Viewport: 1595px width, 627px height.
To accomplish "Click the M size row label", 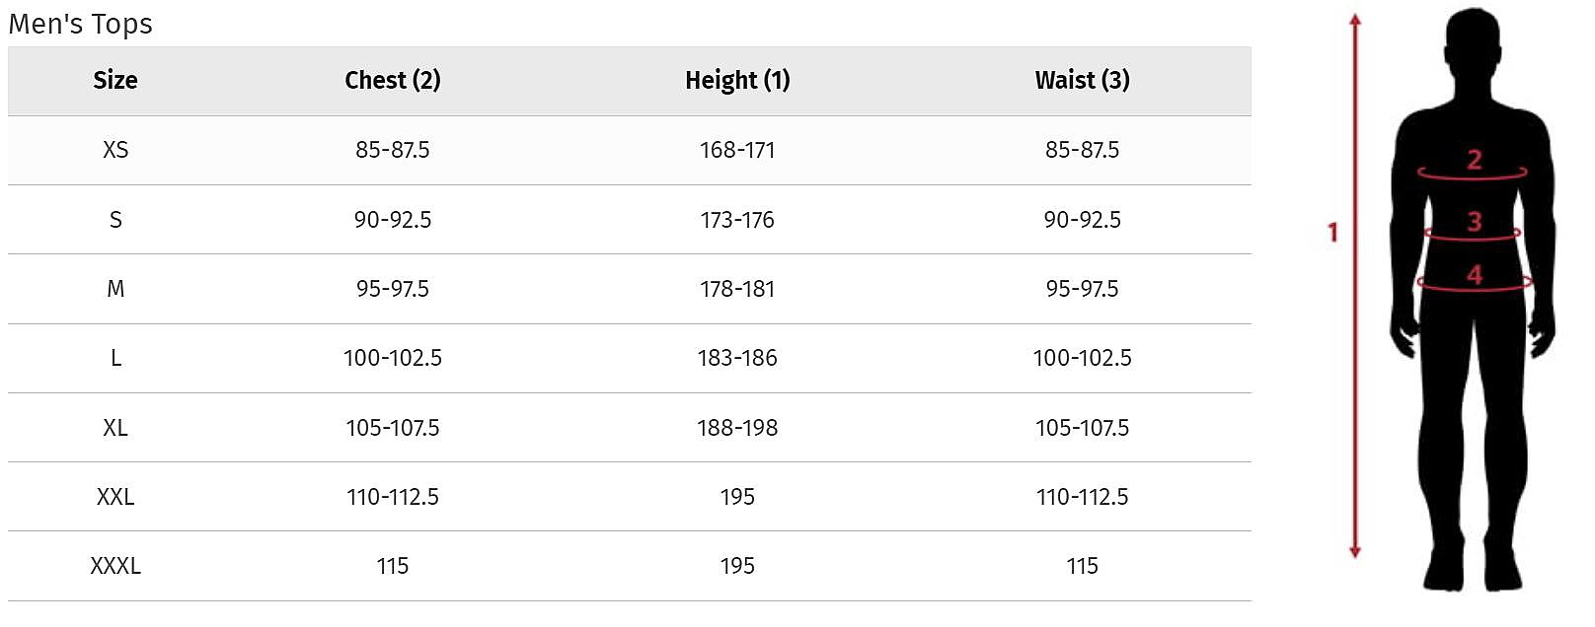I will click(115, 289).
